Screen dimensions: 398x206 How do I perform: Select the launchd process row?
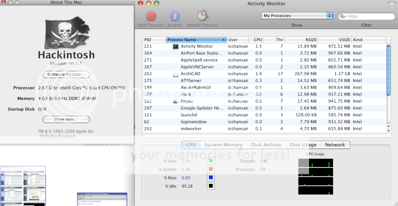tap(264, 115)
